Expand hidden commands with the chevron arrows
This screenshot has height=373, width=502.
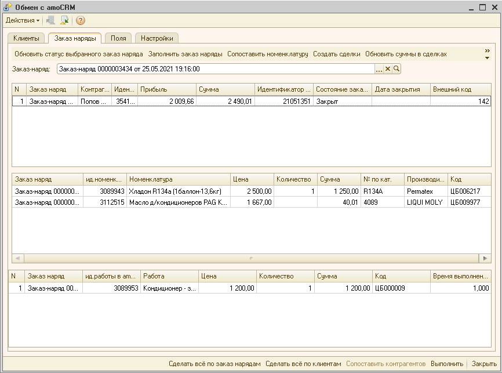point(488,54)
